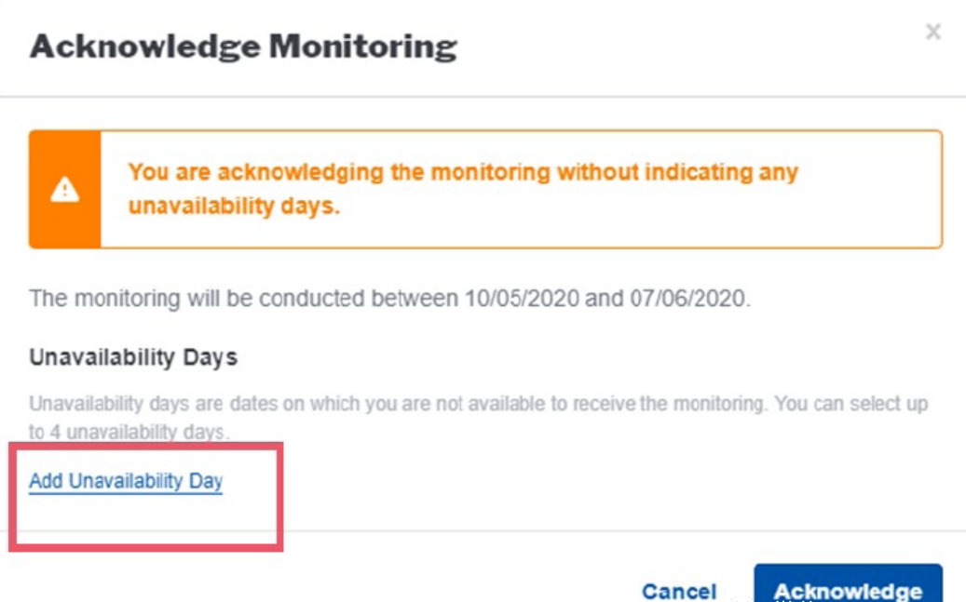Click the words "unavailability days." in the warning
This screenshot has height=602, width=966.
234,207
